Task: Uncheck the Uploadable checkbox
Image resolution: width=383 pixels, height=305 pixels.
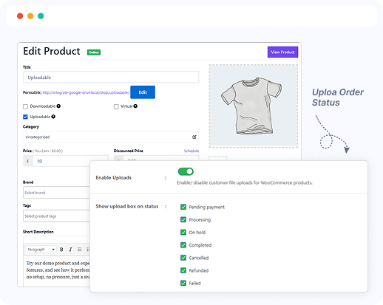Action: coord(25,117)
